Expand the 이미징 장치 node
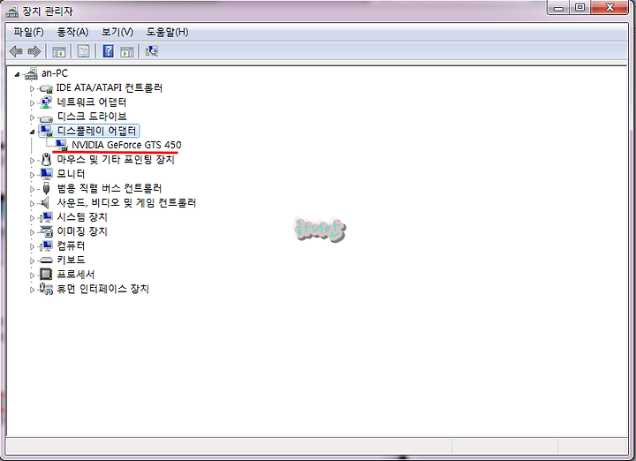Viewport: 636px width, 461px height. pos(32,232)
